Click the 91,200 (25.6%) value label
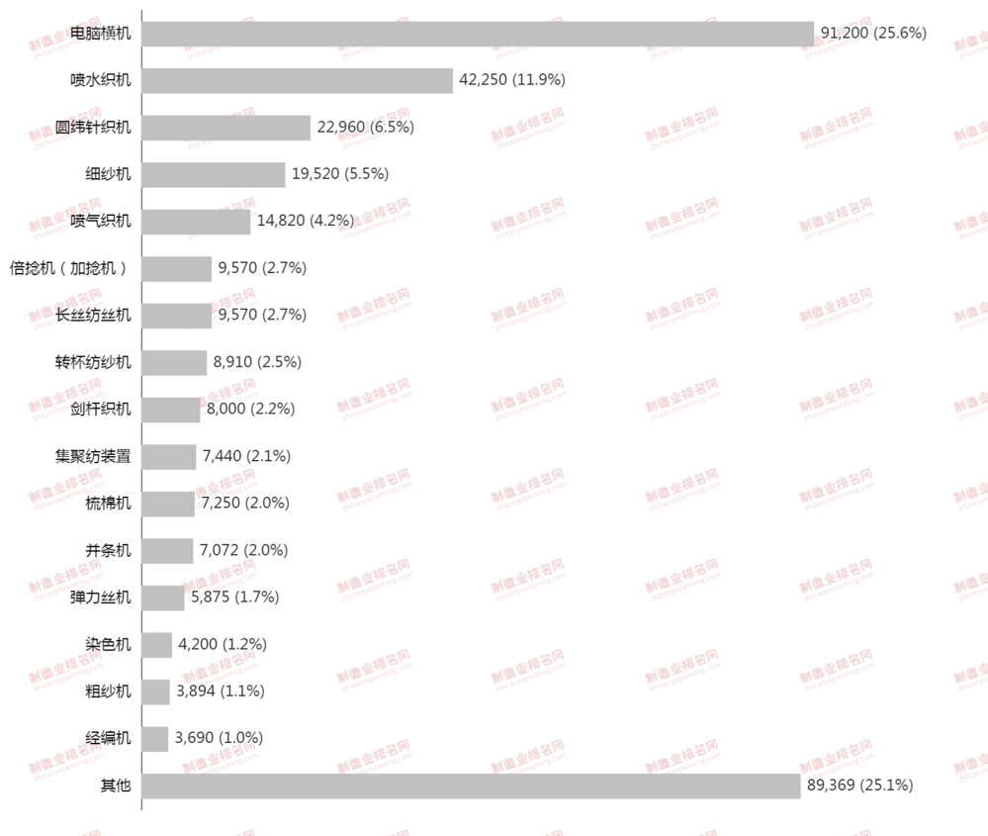Image resolution: width=988 pixels, height=836 pixels. click(873, 33)
